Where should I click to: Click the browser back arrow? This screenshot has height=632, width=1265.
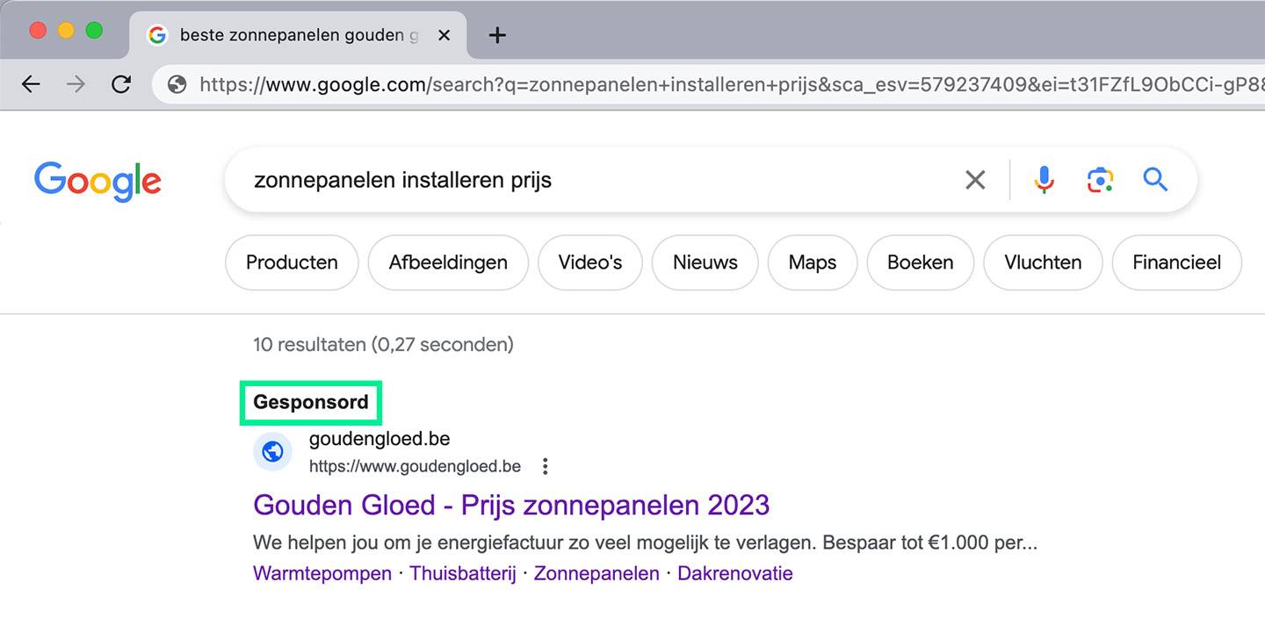coord(31,84)
